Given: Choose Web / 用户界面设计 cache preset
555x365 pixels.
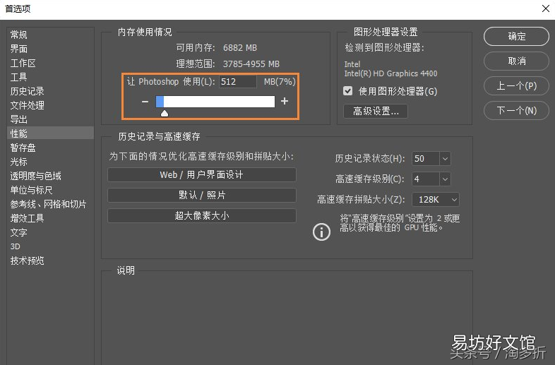Looking at the screenshot, I should [202, 174].
